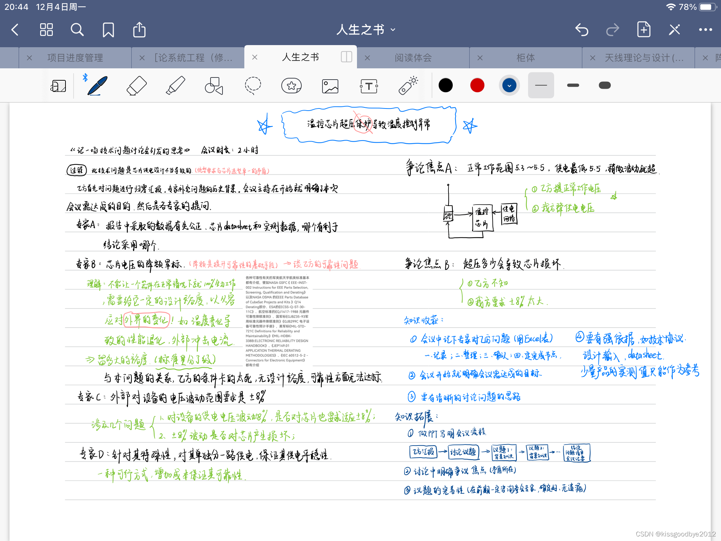Choose the Shapes tool

coord(214,86)
